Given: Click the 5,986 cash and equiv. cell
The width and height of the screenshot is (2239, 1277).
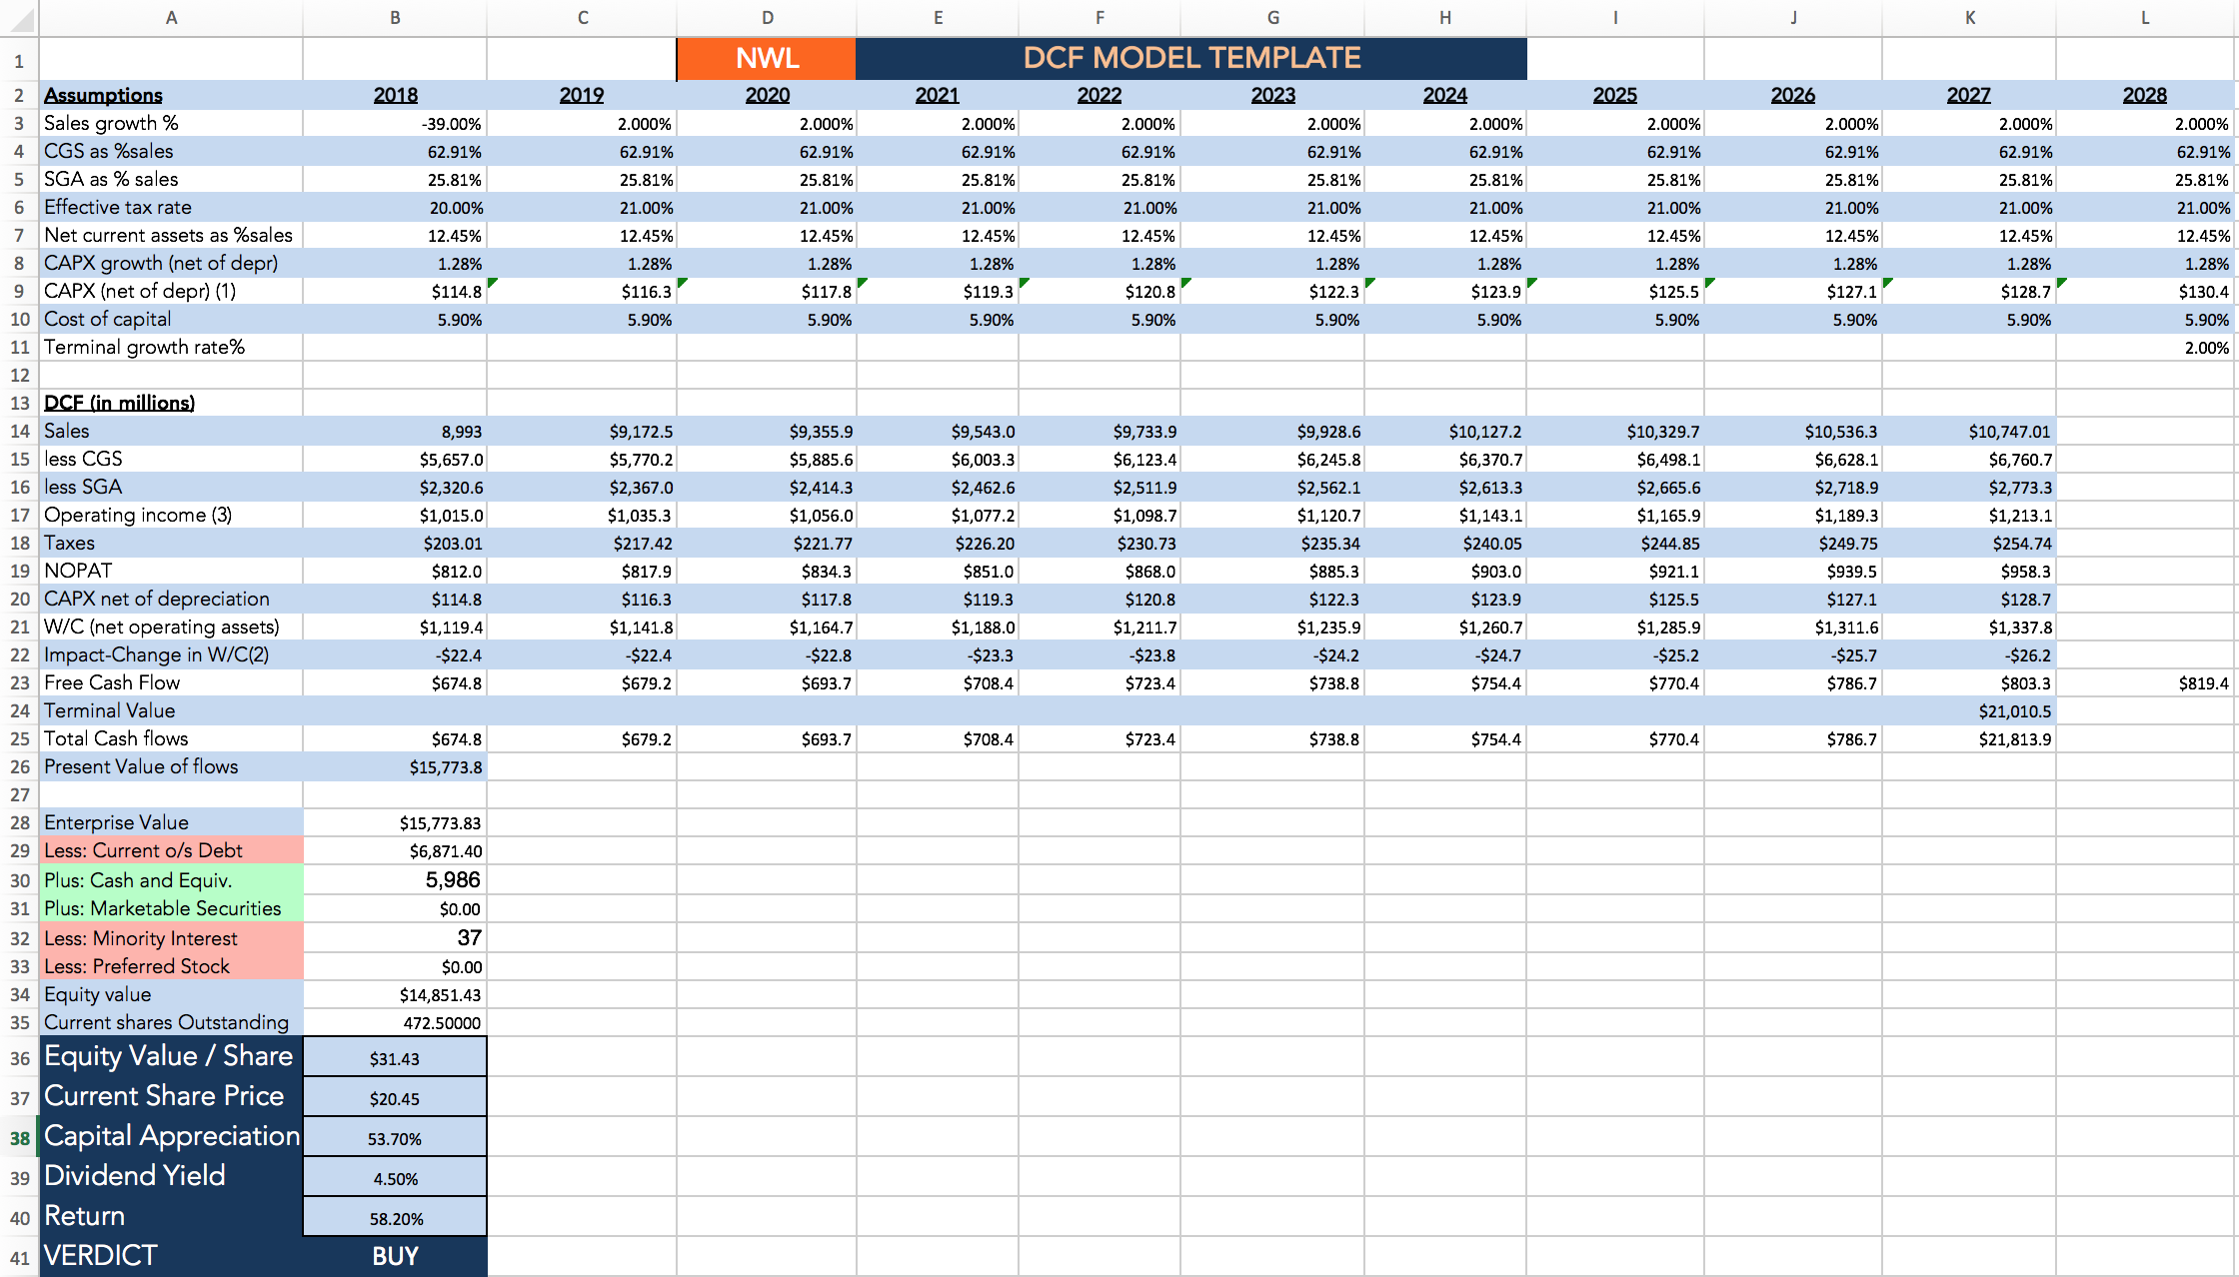Looking at the screenshot, I should pos(395,880).
